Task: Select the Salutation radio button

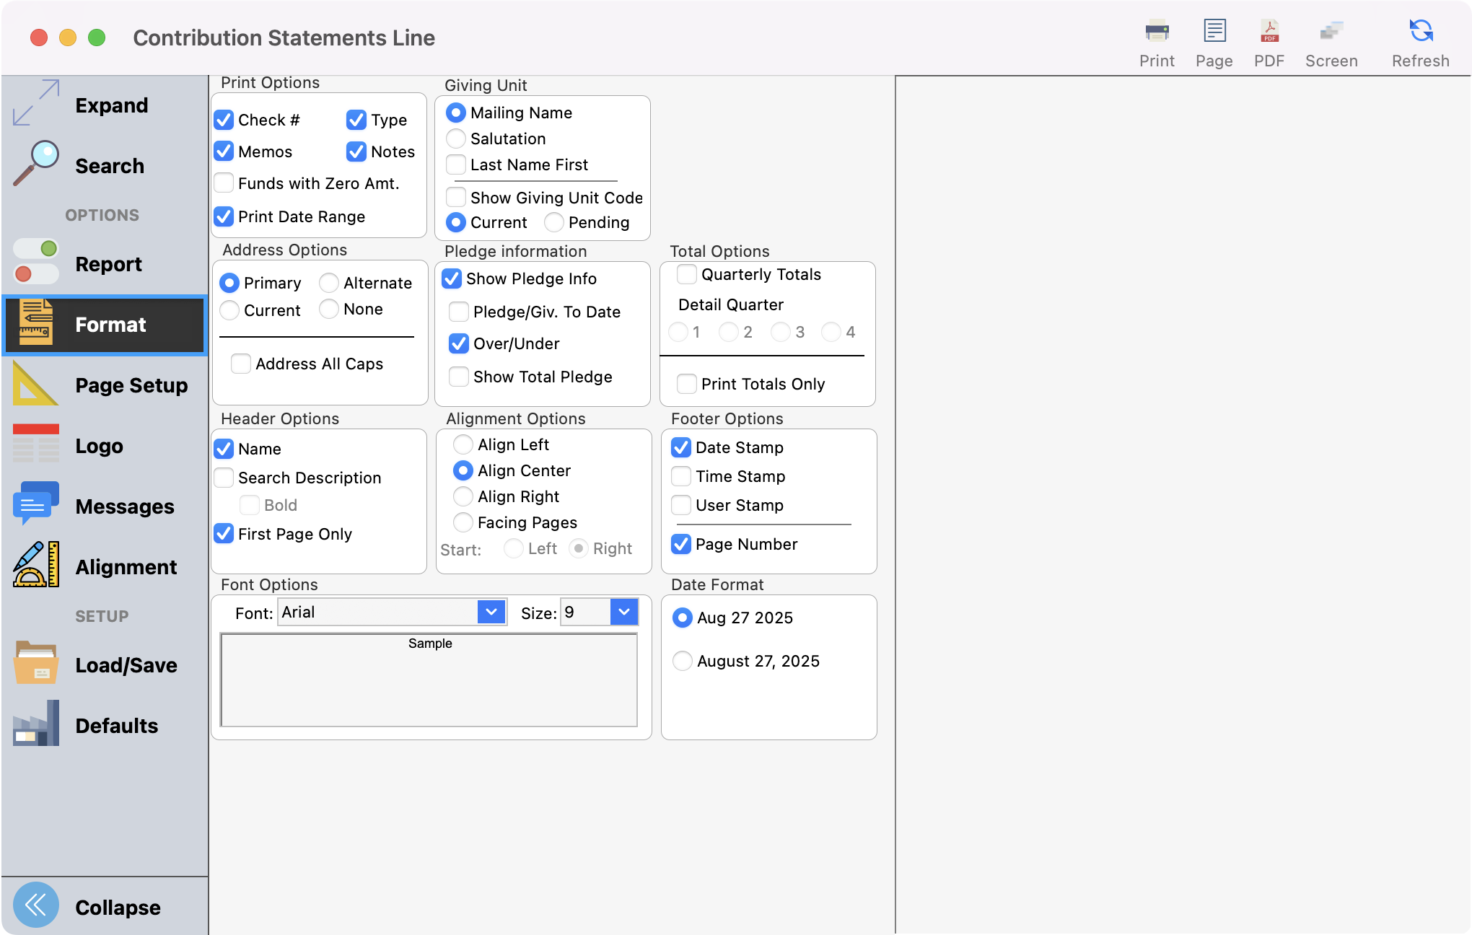Action: (455, 139)
